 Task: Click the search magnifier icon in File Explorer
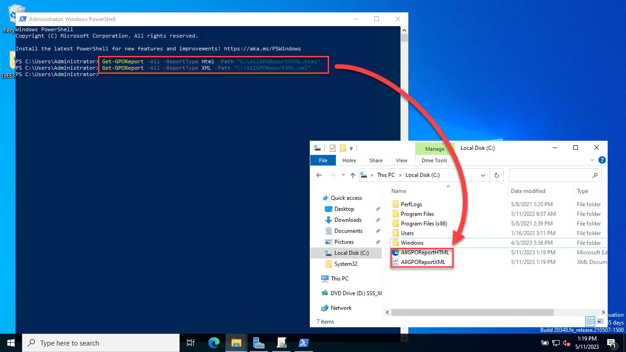594,175
